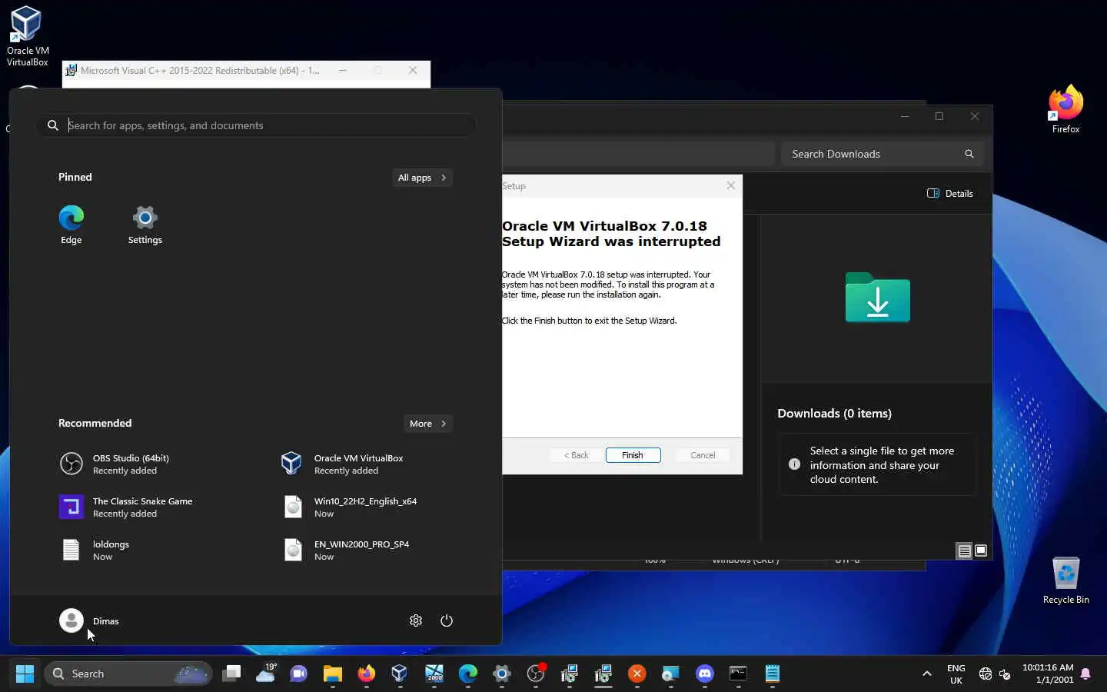Open the Settings pinned app in Start menu
Image resolution: width=1107 pixels, height=692 pixels.
click(145, 225)
